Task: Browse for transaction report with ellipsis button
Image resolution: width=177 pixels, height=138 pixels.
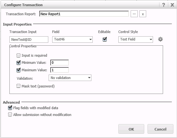Action: (134, 14)
